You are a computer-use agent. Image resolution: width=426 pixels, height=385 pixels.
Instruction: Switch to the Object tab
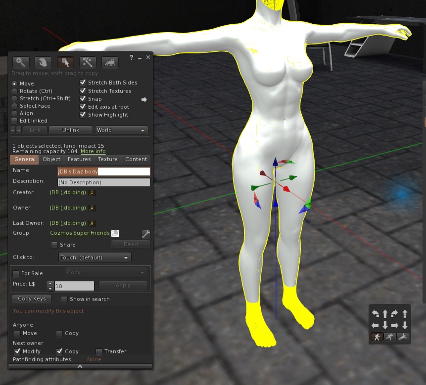pos(51,160)
